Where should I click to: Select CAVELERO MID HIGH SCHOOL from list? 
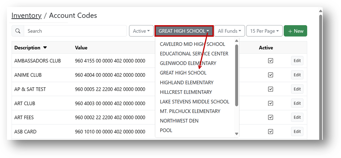click(x=193, y=44)
